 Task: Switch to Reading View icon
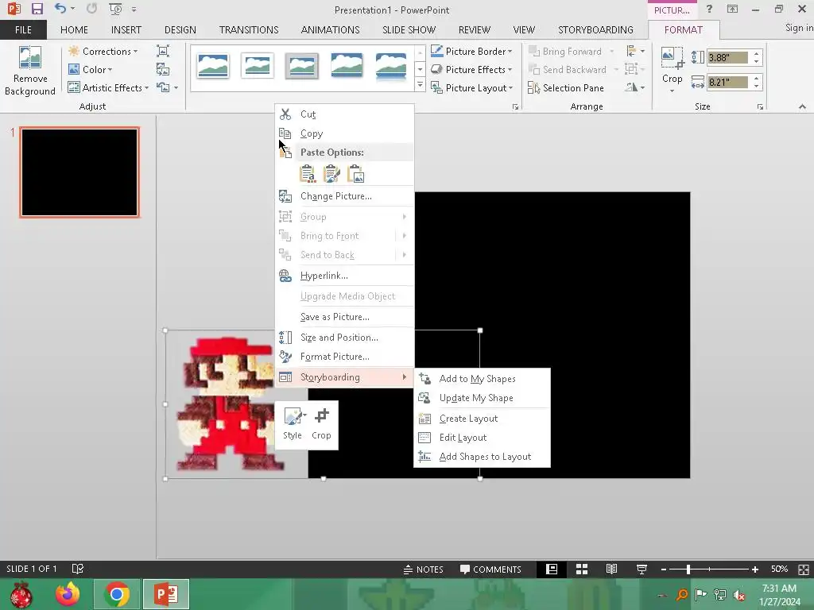611,569
